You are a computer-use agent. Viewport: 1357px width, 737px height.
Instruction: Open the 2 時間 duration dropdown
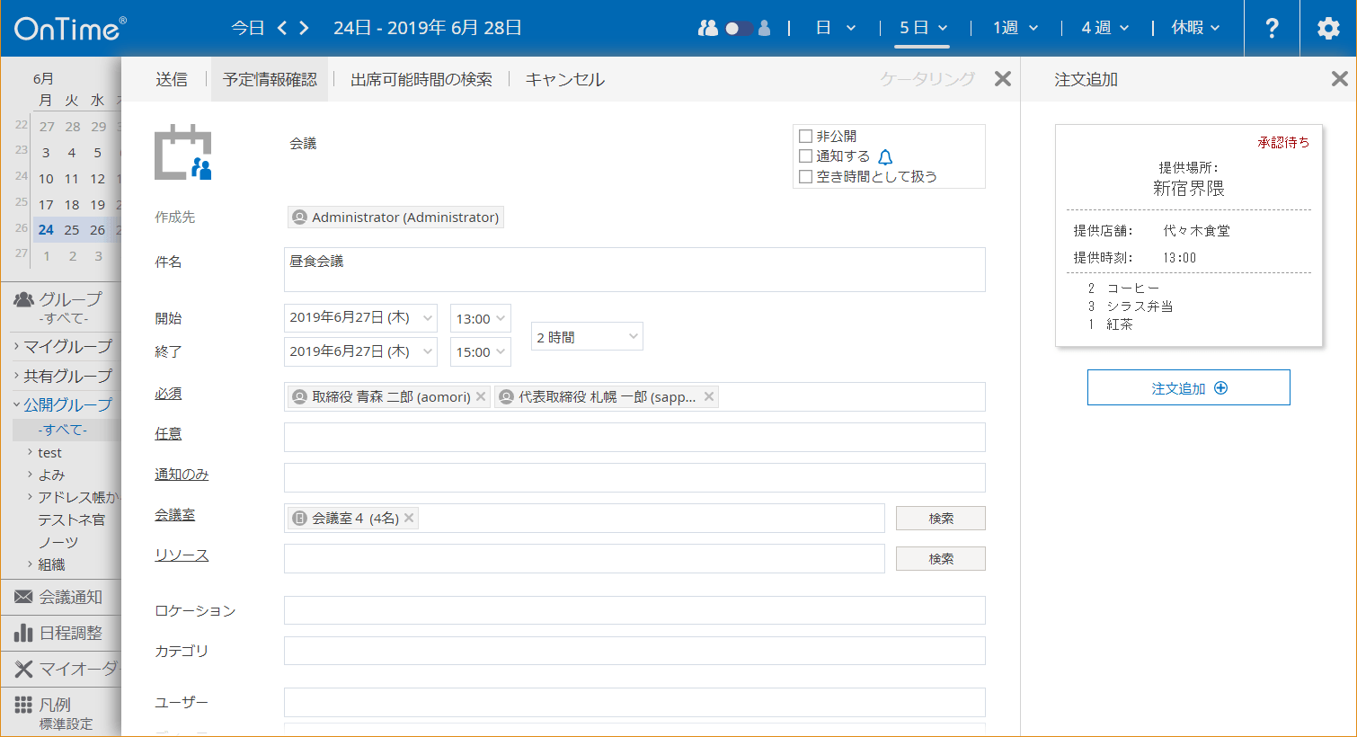coord(587,337)
